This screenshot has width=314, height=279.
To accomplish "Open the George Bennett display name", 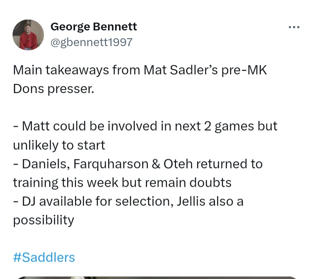I will pyautogui.click(x=94, y=27).
